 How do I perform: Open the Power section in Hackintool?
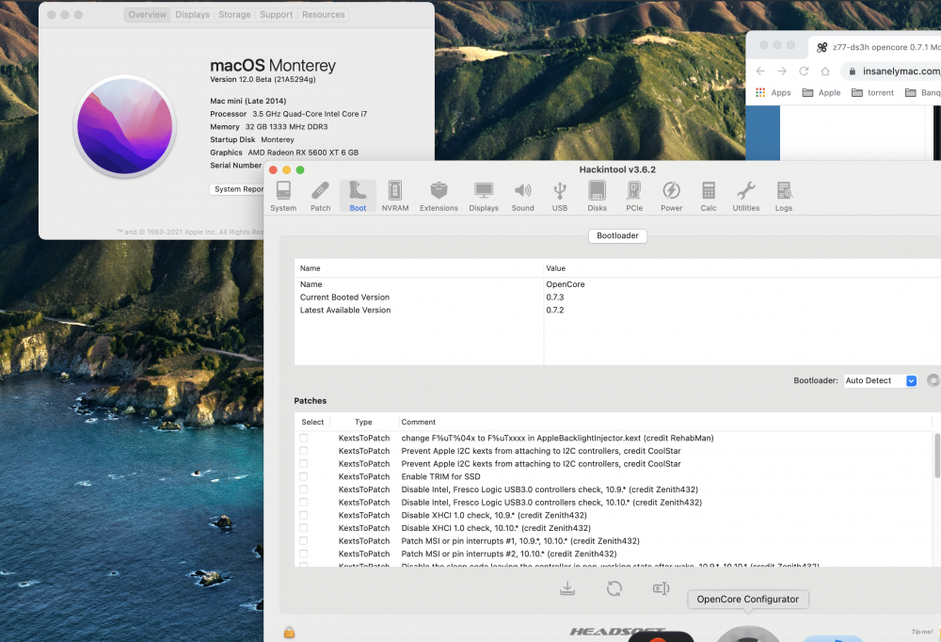(x=672, y=197)
